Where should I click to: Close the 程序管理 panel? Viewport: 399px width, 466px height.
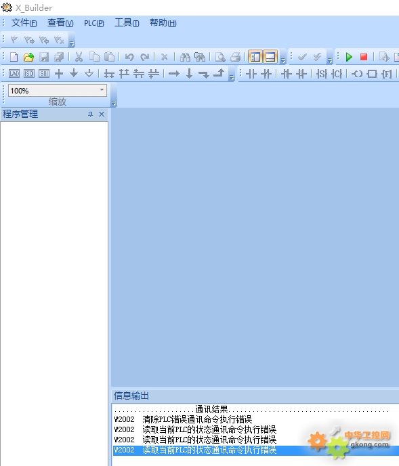click(102, 114)
